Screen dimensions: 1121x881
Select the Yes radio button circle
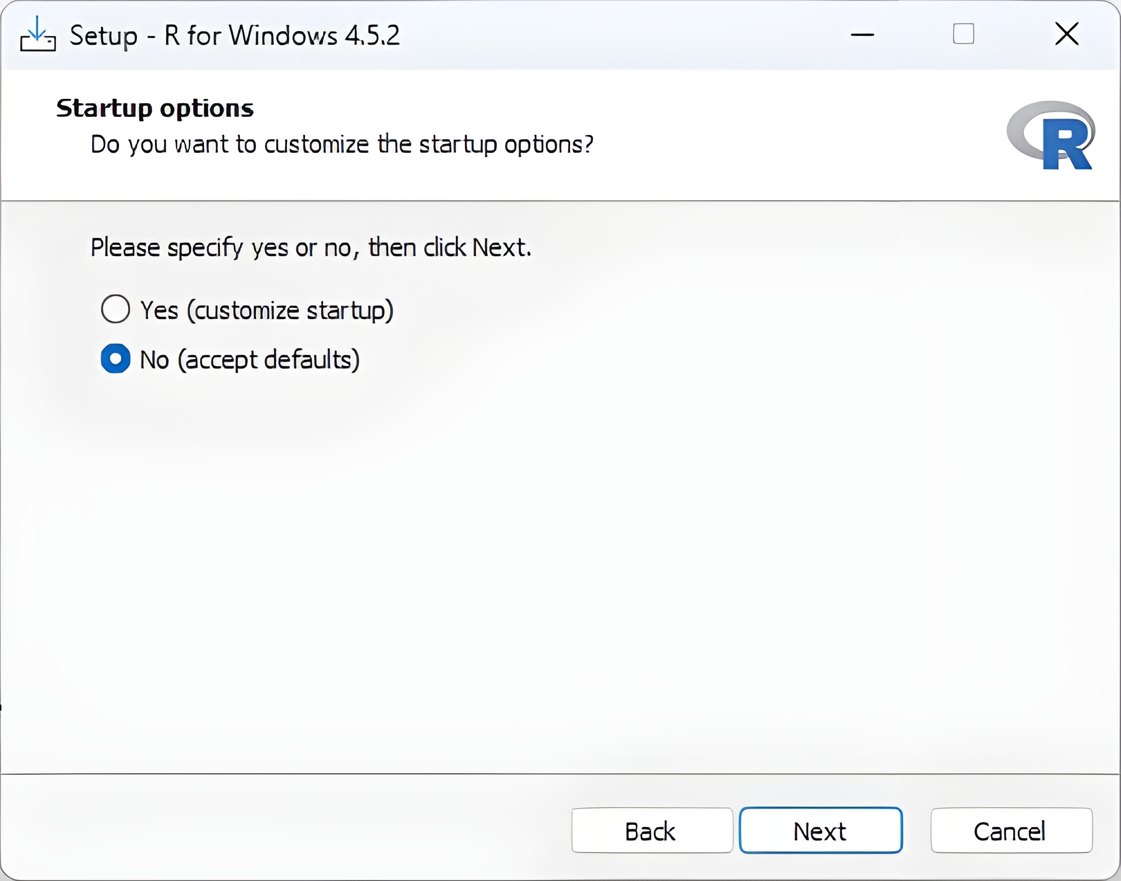pos(116,309)
